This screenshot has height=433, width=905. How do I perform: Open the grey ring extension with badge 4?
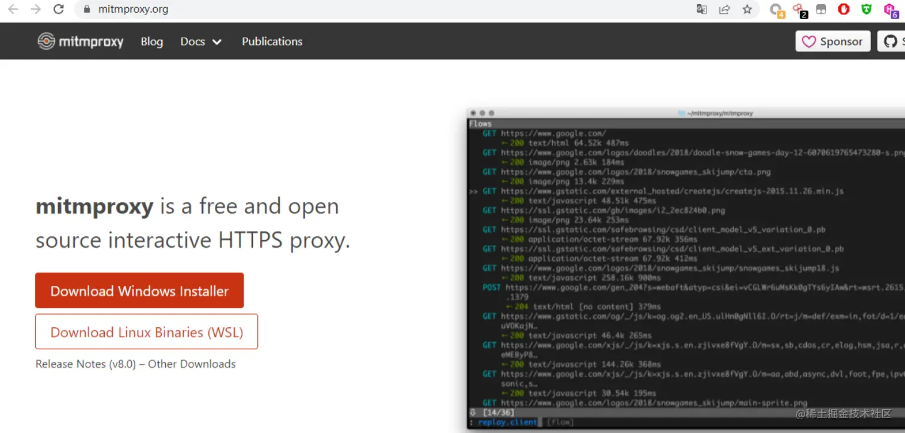pyautogui.click(x=776, y=10)
